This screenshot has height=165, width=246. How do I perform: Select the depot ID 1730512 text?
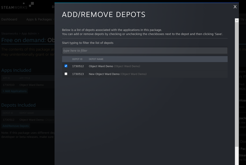click(x=78, y=66)
